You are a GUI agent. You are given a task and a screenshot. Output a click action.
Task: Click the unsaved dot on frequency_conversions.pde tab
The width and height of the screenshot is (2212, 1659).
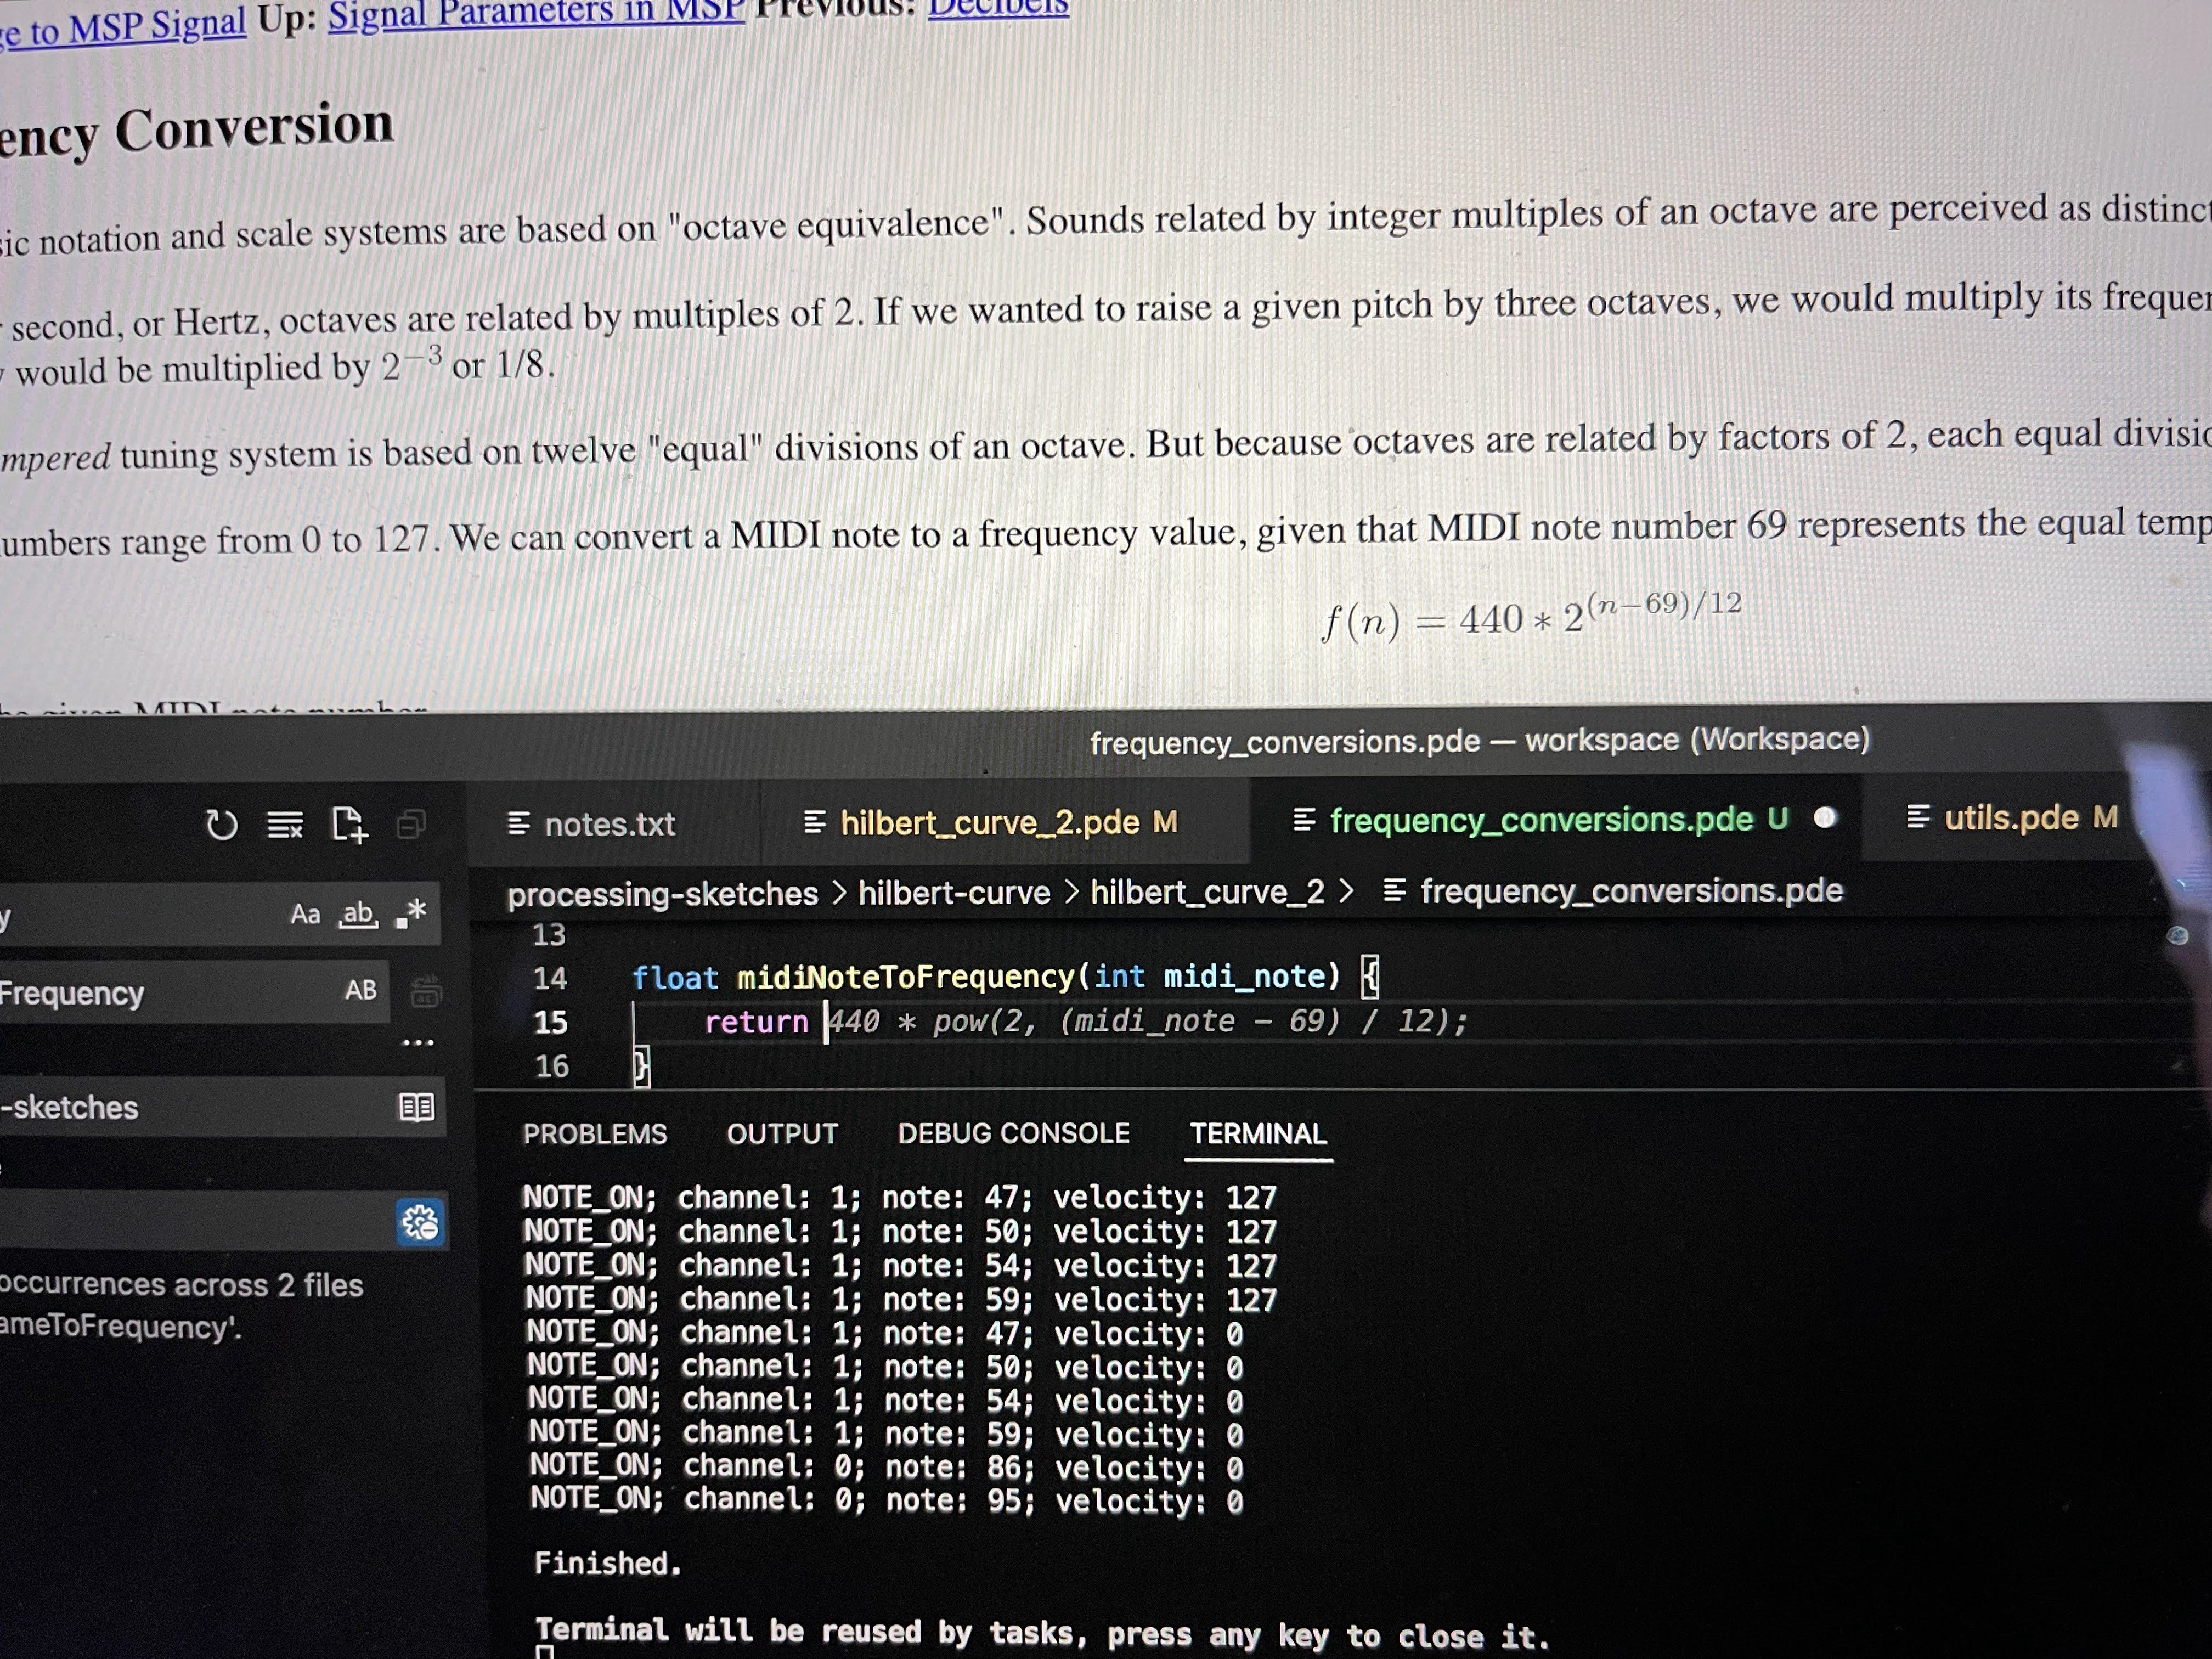point(1825,818)
